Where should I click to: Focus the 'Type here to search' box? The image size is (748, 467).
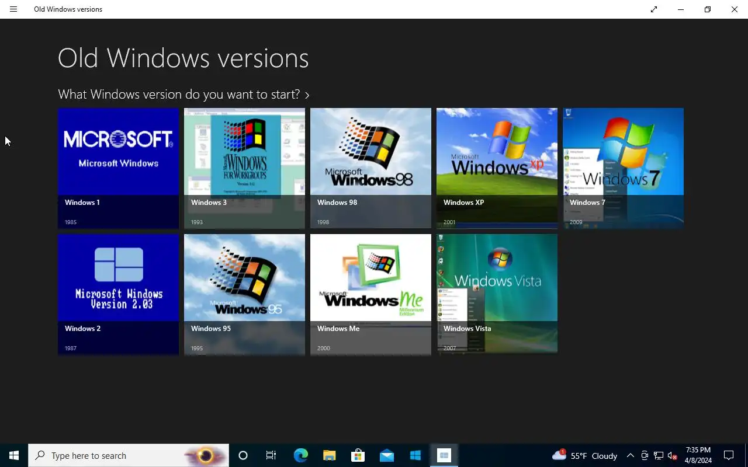click(129, 455)
